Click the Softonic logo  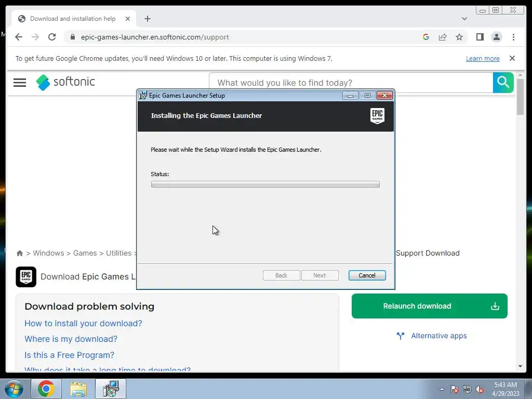point(66,82)
